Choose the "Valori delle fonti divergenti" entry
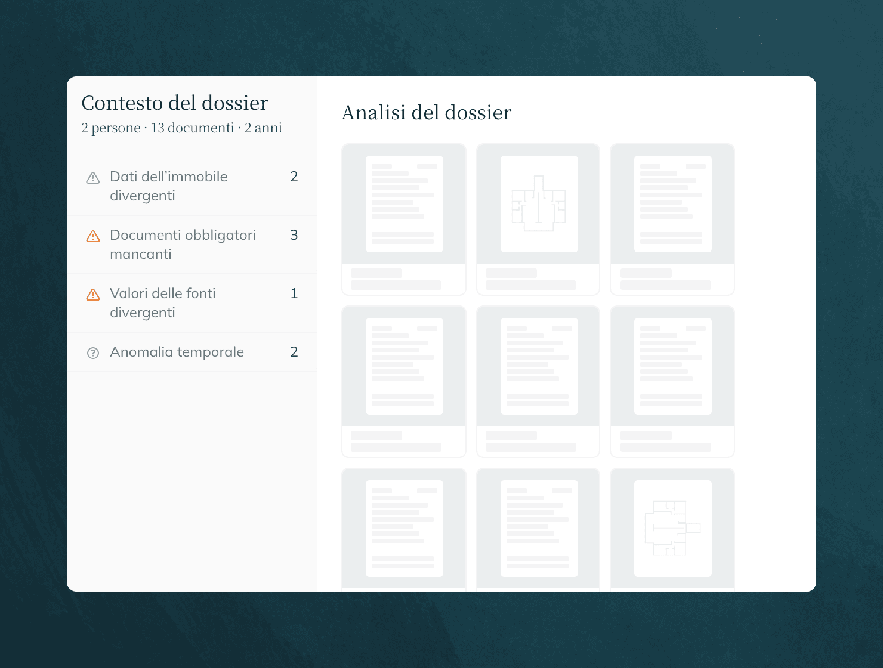 click(x=192, y=303)
